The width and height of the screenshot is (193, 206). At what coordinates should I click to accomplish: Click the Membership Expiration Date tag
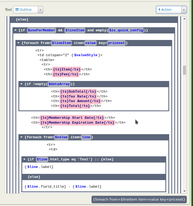(x=77, y=123)
